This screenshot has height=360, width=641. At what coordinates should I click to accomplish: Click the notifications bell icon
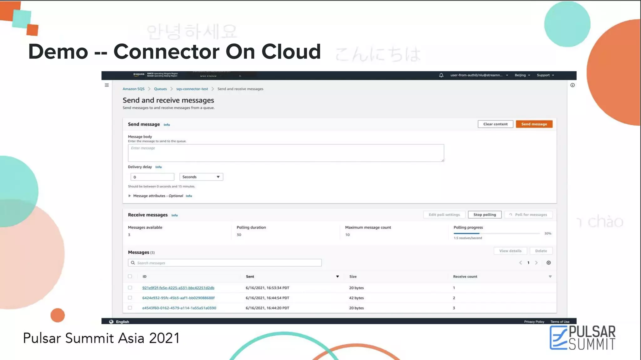(441, 75)
